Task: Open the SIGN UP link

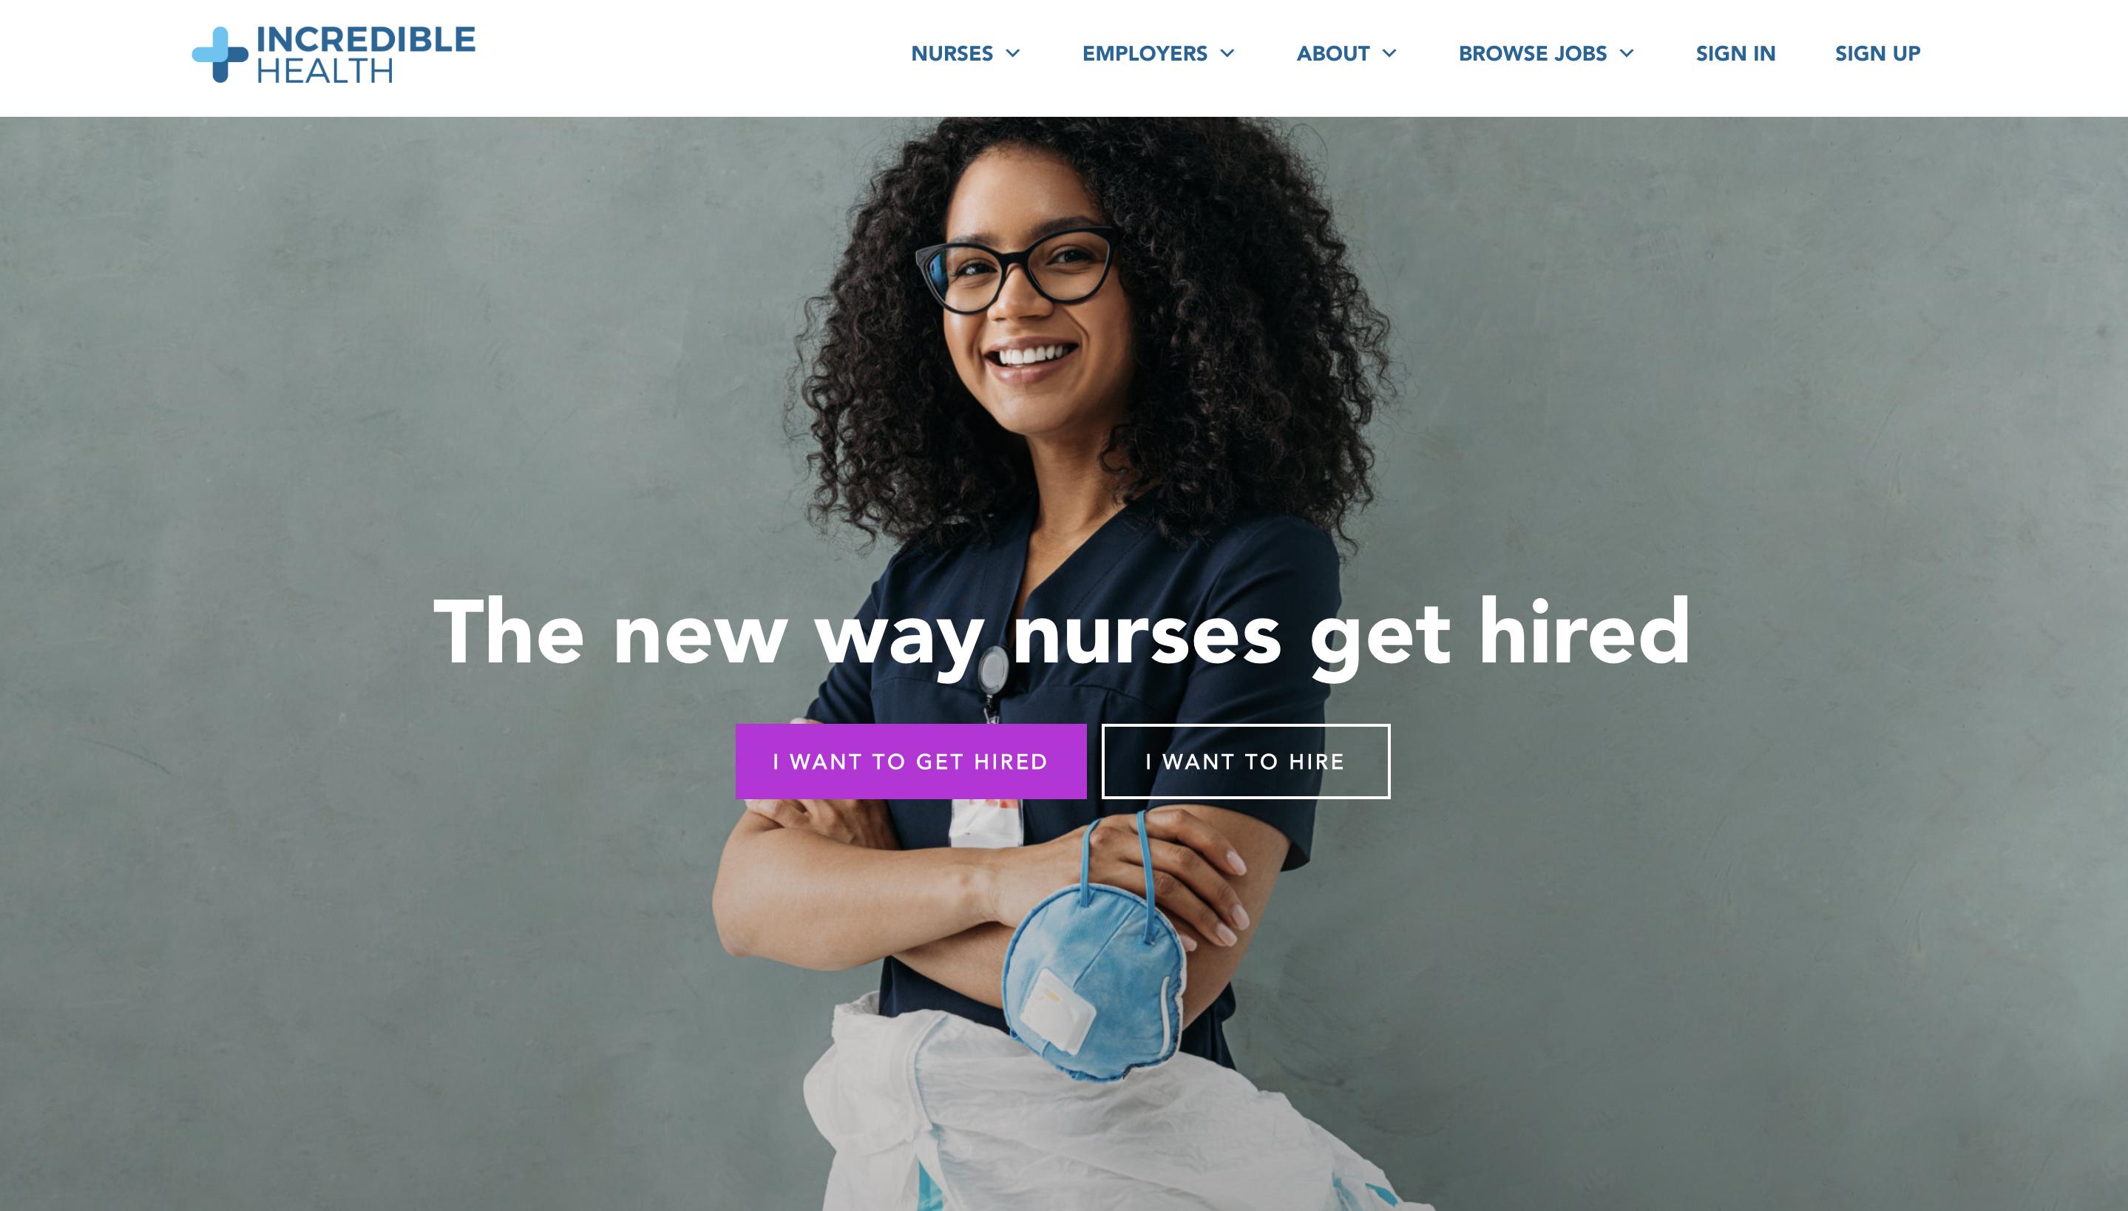Action: pyautogui.click(x=1877, y=54)
